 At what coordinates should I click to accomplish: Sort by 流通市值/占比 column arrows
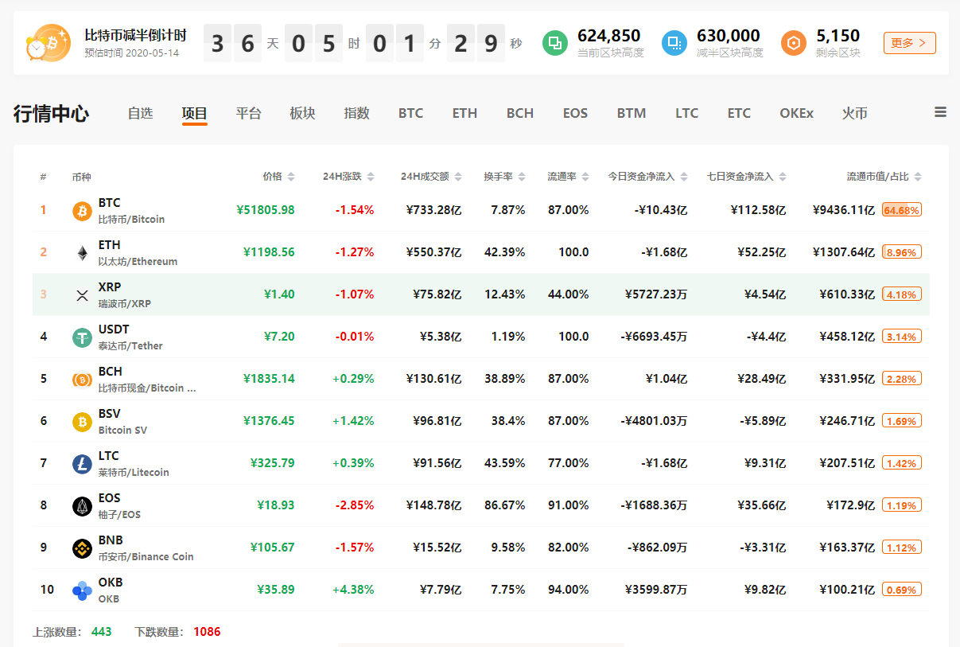(918, 177)
